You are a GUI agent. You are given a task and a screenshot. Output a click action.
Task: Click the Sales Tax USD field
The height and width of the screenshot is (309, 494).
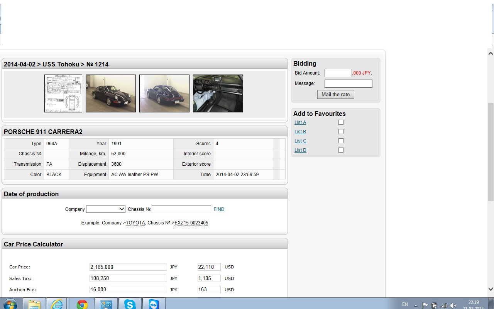209,278
